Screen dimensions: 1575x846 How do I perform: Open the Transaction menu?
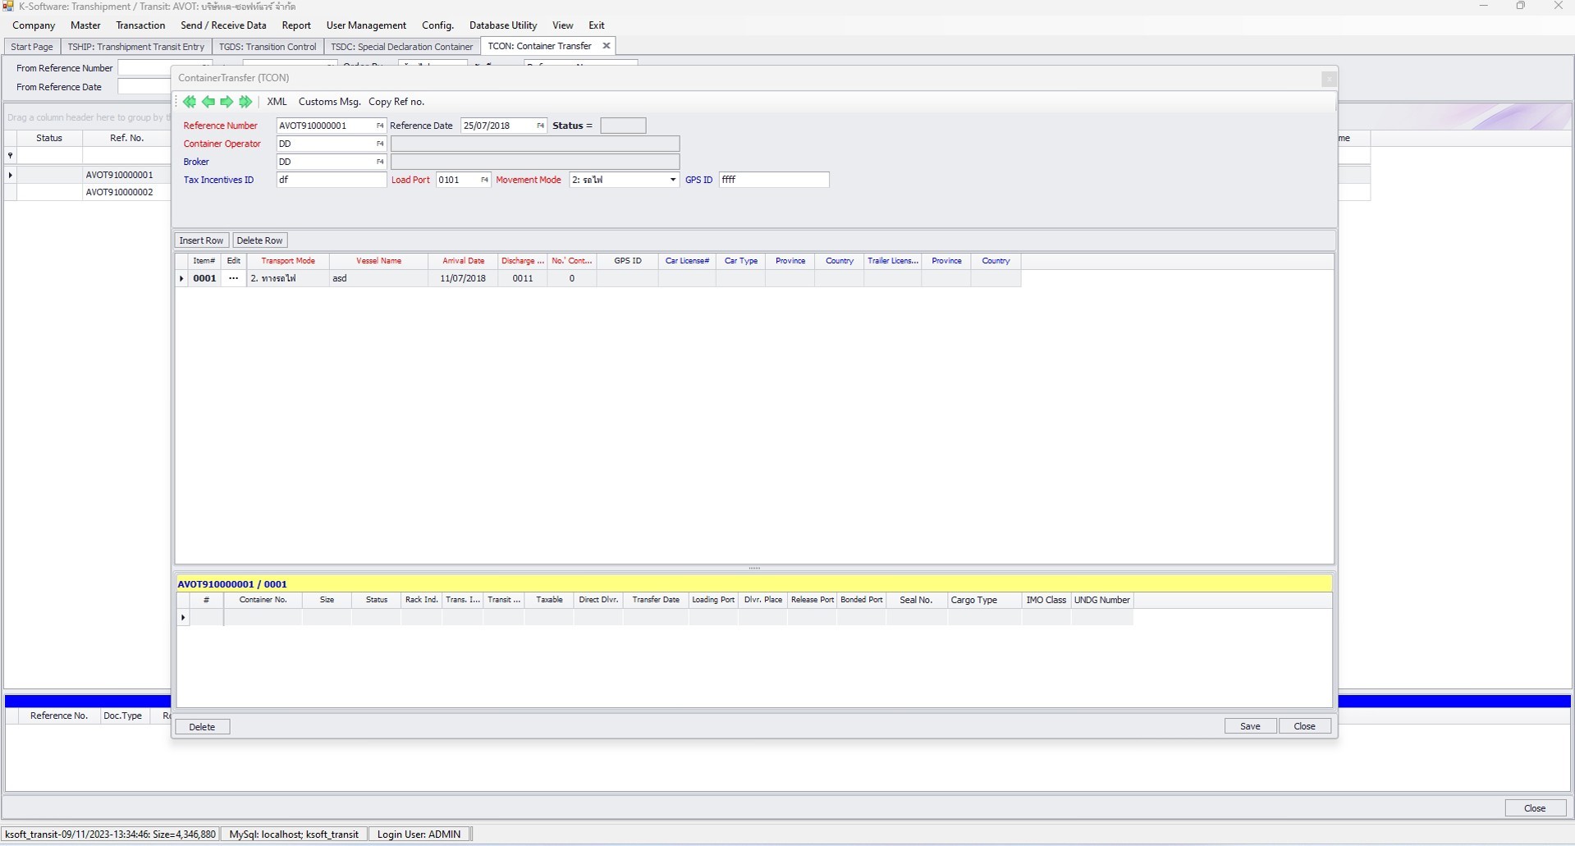coord(140,25)
